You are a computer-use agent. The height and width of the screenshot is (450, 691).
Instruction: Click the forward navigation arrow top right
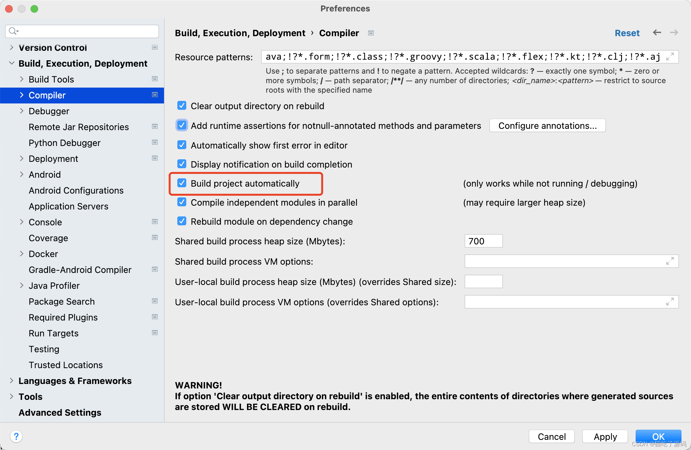(674, 33)
